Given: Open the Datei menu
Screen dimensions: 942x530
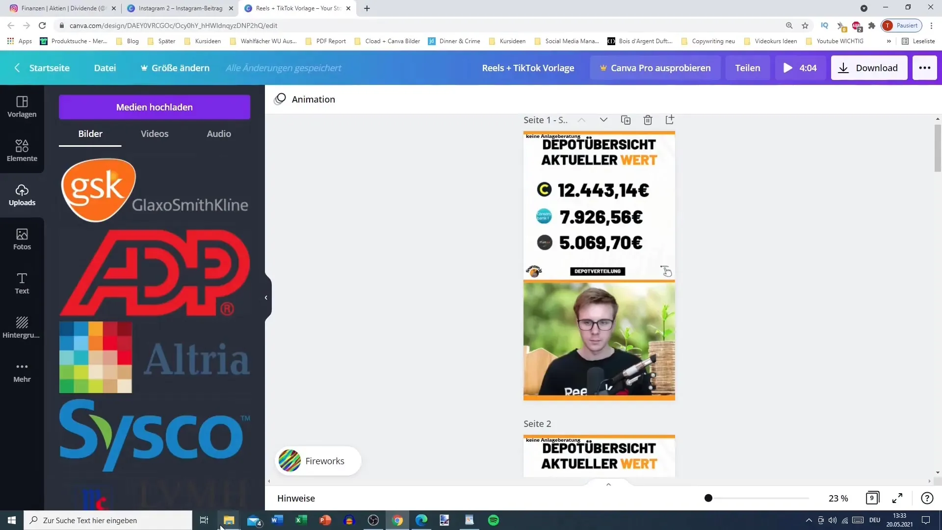Looking at the screenshot, I should (x=105, y=68).
